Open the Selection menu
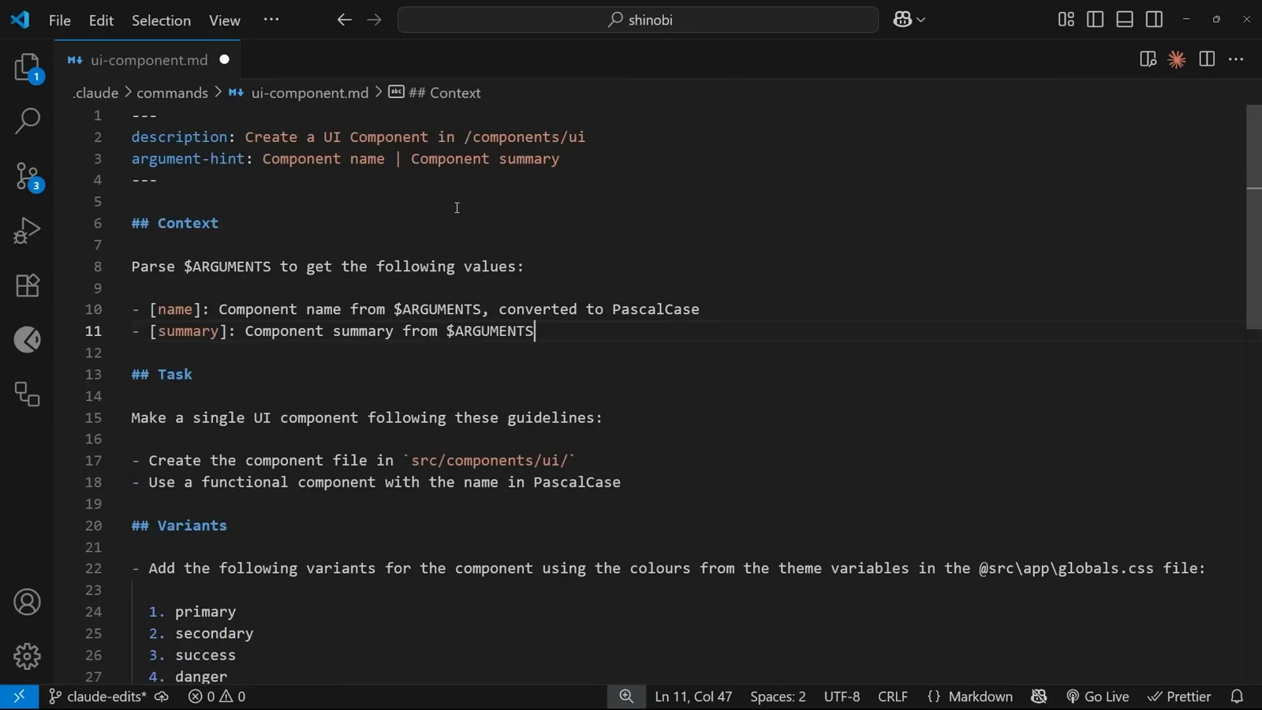Screen dimensions: 1262x710 pyautogui.click(x=161, y=21)
